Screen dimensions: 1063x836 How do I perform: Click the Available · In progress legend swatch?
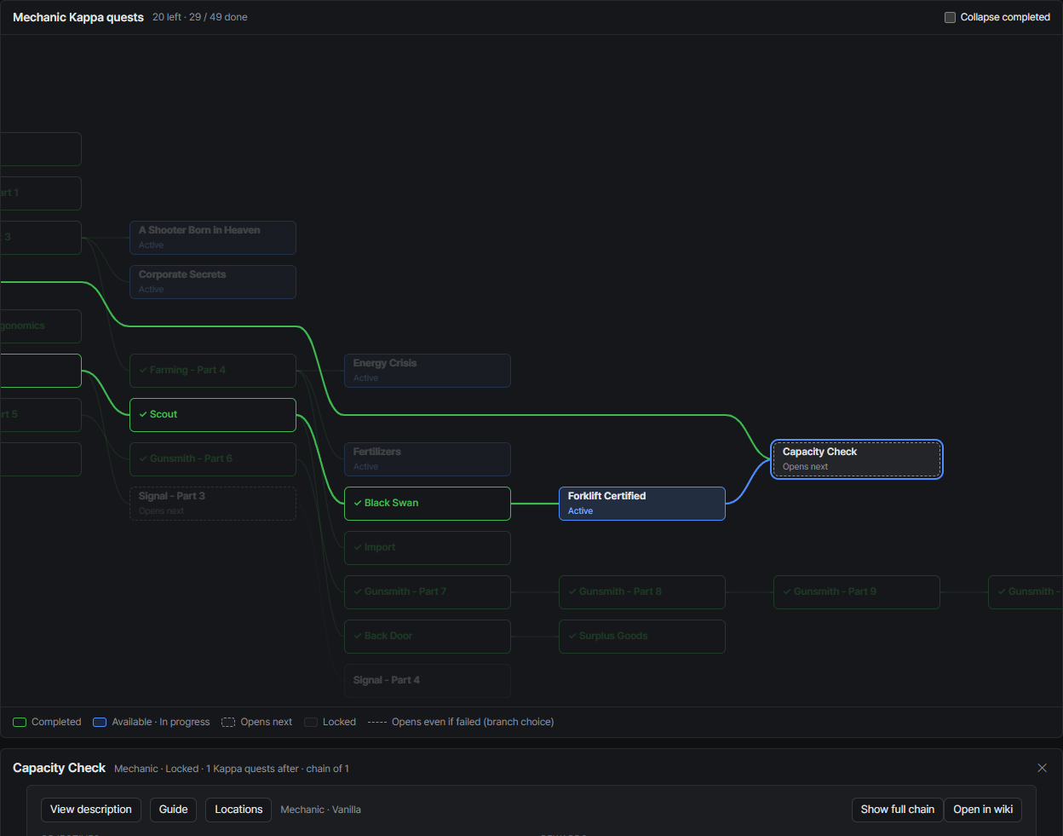(x=100, y=722)
